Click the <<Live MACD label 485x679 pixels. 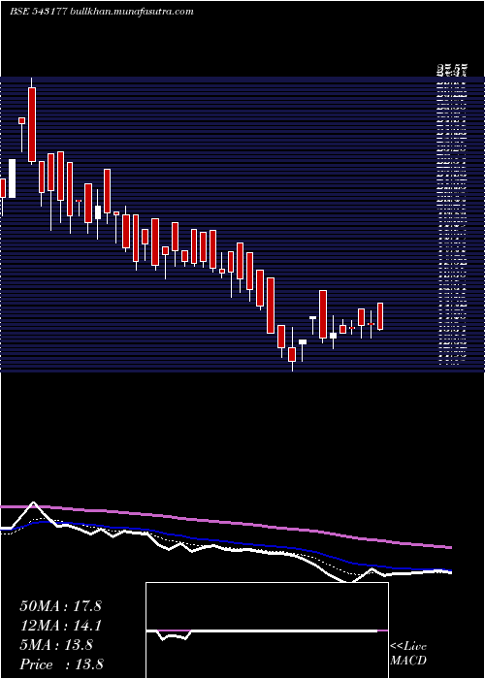pos(408,654)
